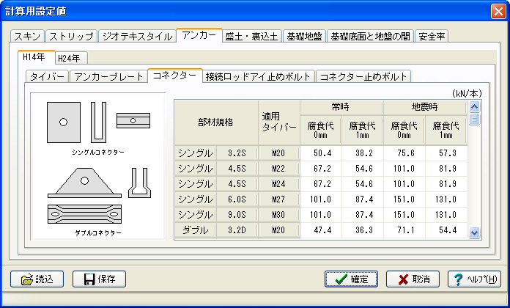Screen dimensions: 510x308
Task: Open the アンカープレート tab
Action: 108,76
